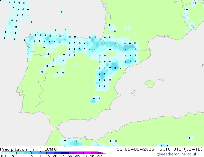
Task: Click the 1–2 mm legend color swatch
Action: click(x=20, y=153)
